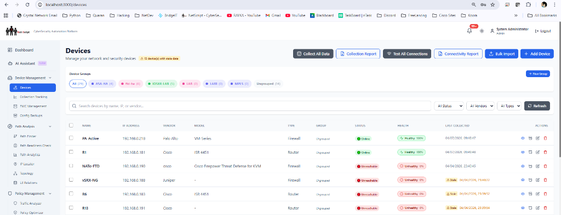The height and width of the screenshot is (215, 561).
Task: Tick the checkbox for R6
Action: pyautogui.click(x=71, y=194)
